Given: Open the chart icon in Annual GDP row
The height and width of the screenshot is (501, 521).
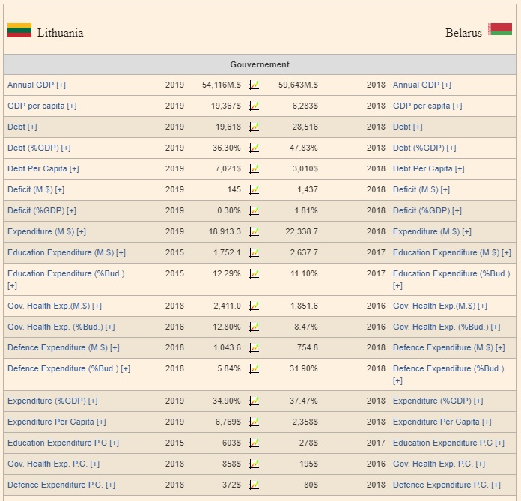Looking at the screenshot, I should click(x=255, y=85).
